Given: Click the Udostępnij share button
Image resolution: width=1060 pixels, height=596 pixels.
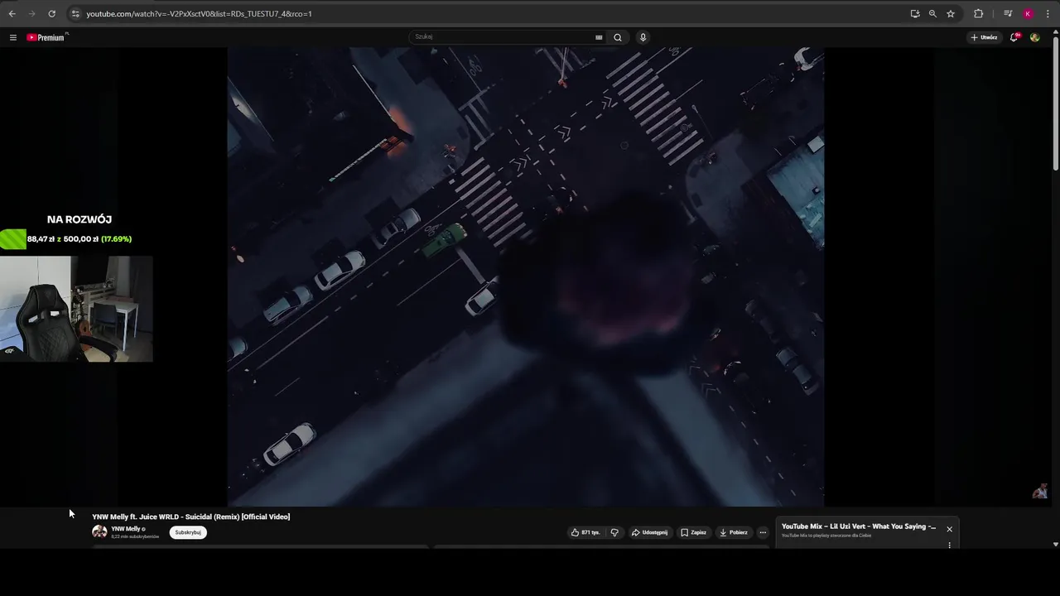Looking at the screenshot, I should (649, 532).
